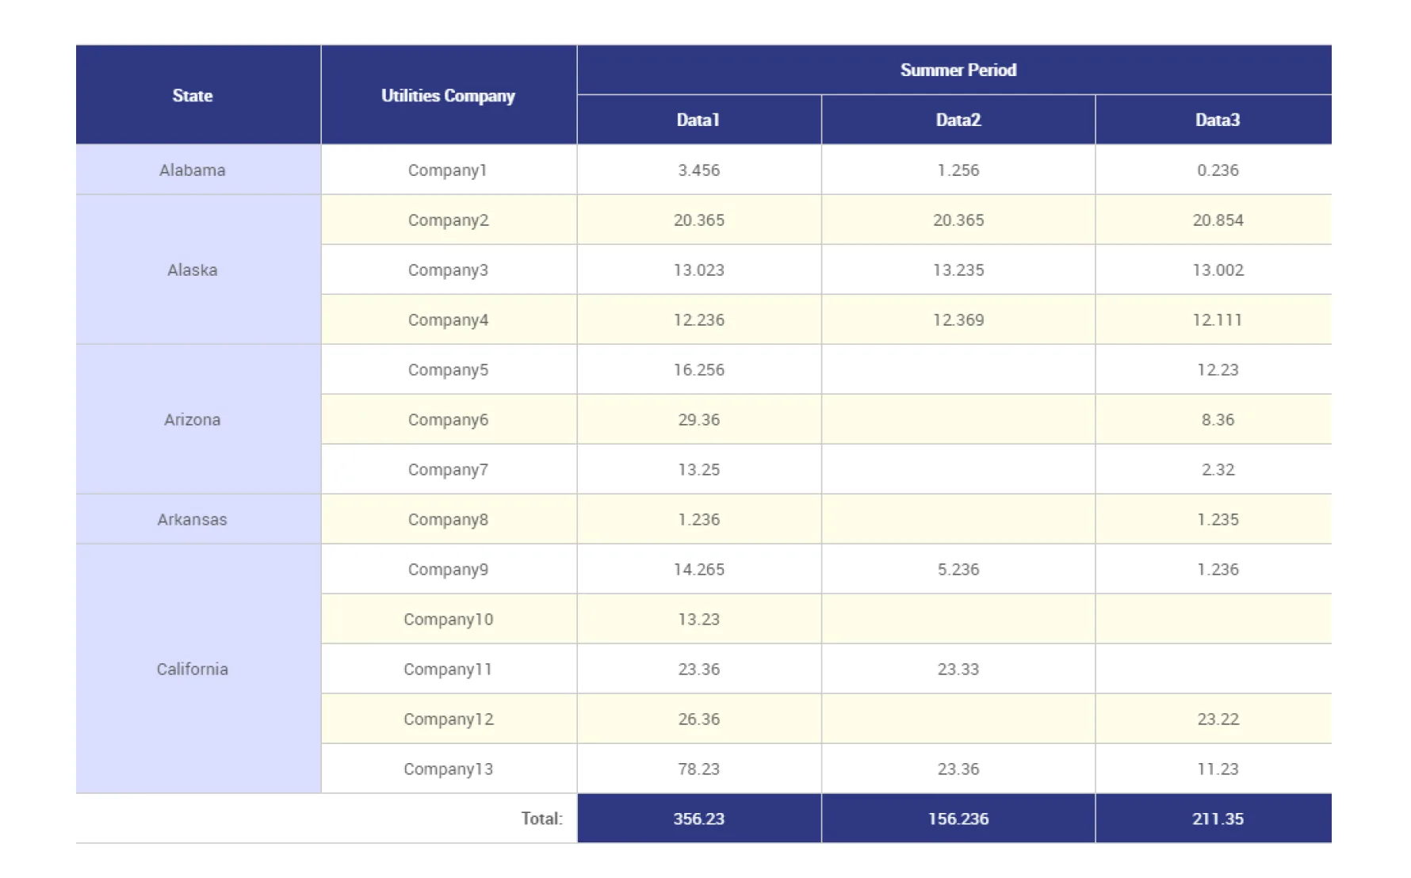Select the California state cell
The width and height of the screenshot is (1411, 878).
(198, 669)
